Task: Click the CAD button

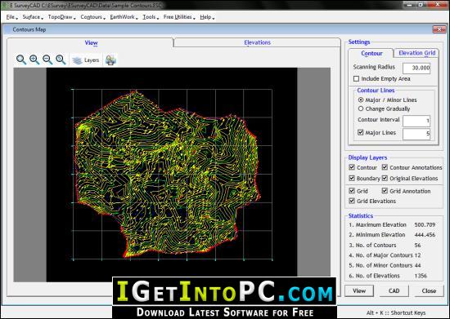Action: pos(394,290)
